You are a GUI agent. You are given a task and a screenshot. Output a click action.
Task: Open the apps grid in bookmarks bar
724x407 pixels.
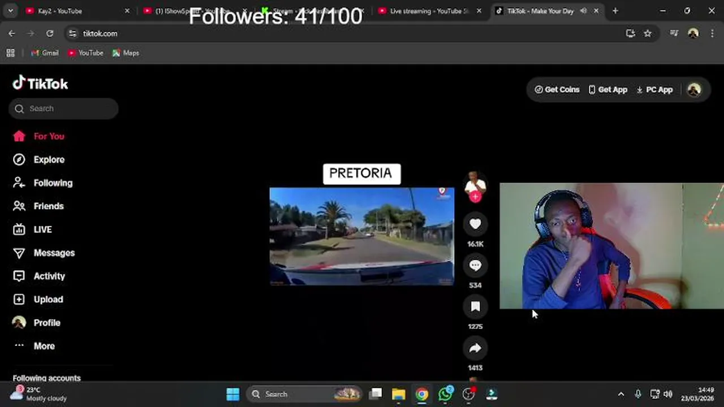point(10,53)
